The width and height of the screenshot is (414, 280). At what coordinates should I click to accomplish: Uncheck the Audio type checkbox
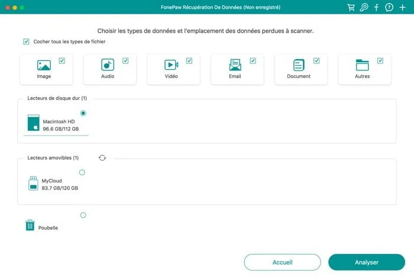pyautogui.click(x=125, y=61)
